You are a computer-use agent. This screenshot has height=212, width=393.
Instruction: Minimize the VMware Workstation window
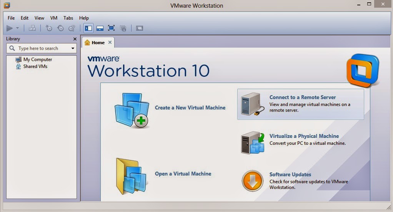pos(359,4)
